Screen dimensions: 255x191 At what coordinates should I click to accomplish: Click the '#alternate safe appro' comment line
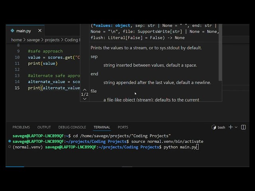coord(54,76)
